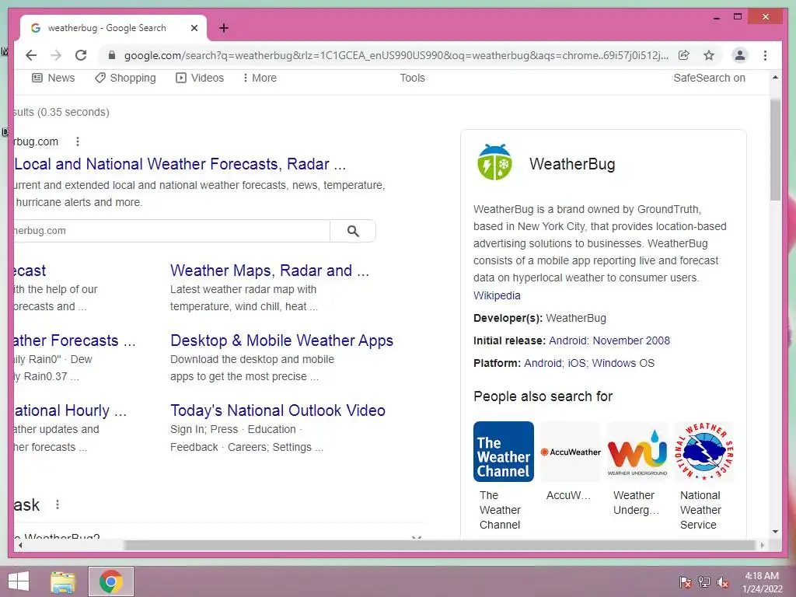Click vertical scrollbar up arrow

pos(775,78)
